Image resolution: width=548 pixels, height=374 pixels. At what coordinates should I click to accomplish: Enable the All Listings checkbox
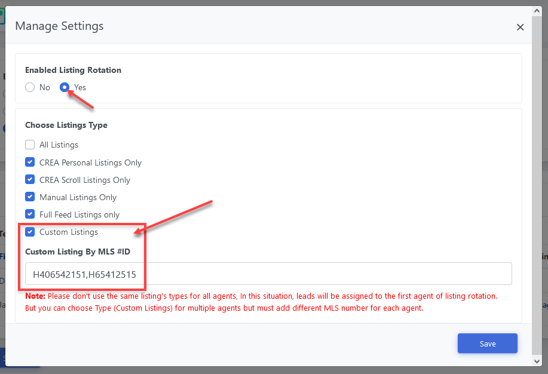pyautogui.click(x=30, y=145)
